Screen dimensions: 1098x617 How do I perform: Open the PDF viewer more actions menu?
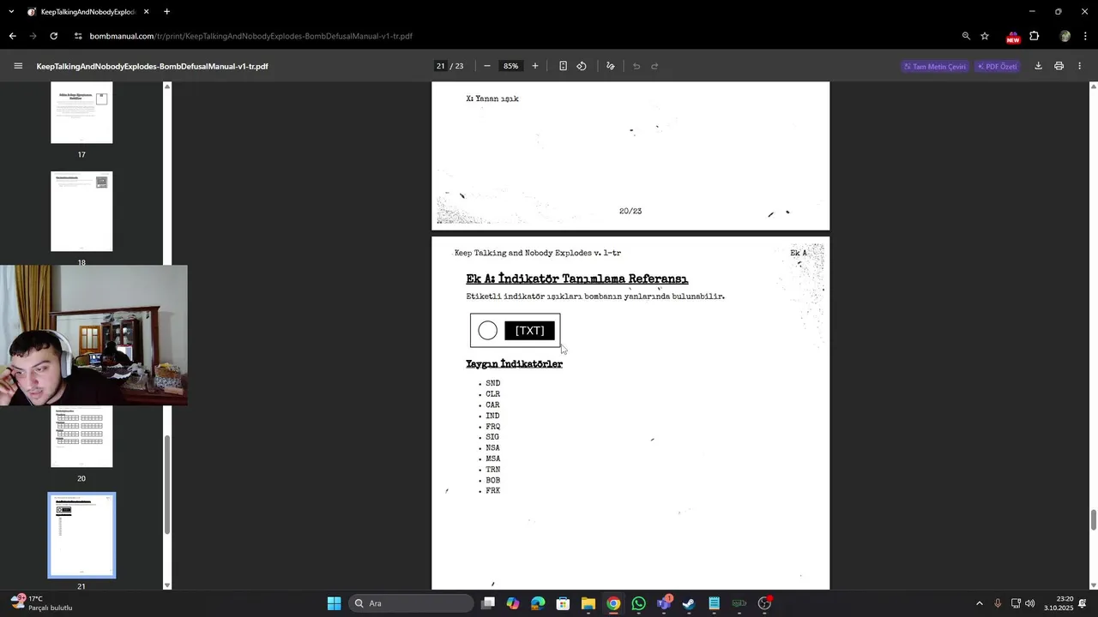[x=1080, y=66]
